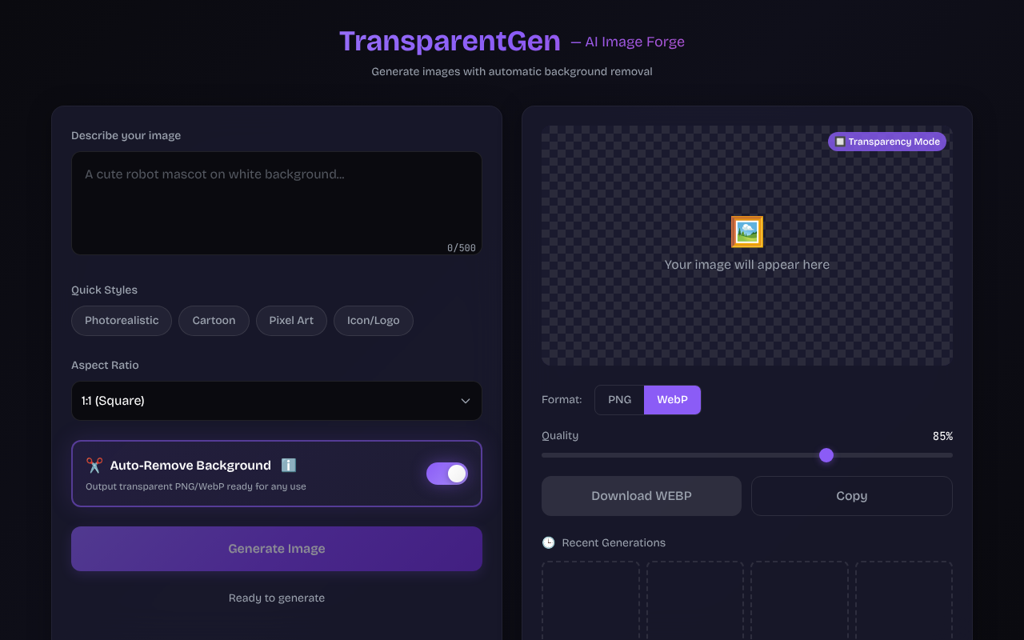Select the Photorealistic quick style

[121, 320]
